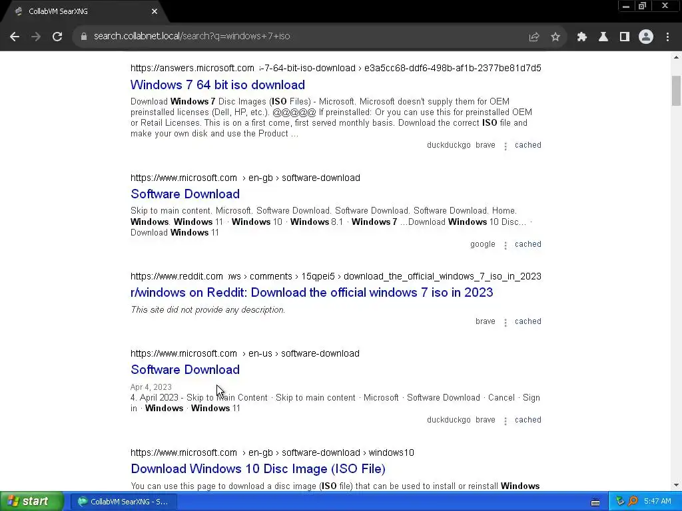Open cached link for the Reddit result
Image resolution: width=682 pixels, height=511 pixels.
[528, 321]
